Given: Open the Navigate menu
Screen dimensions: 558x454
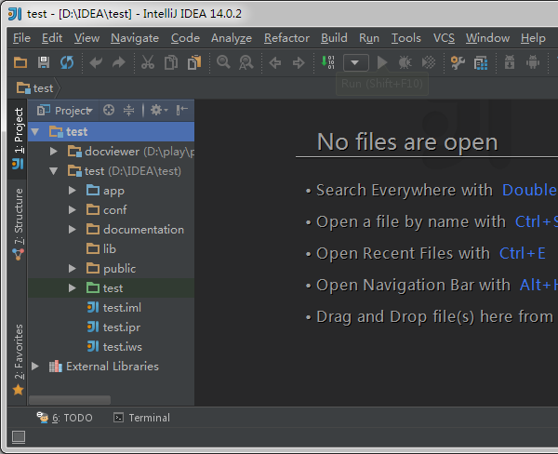Looking at the screenshot, I should click(x=135, y=38).
